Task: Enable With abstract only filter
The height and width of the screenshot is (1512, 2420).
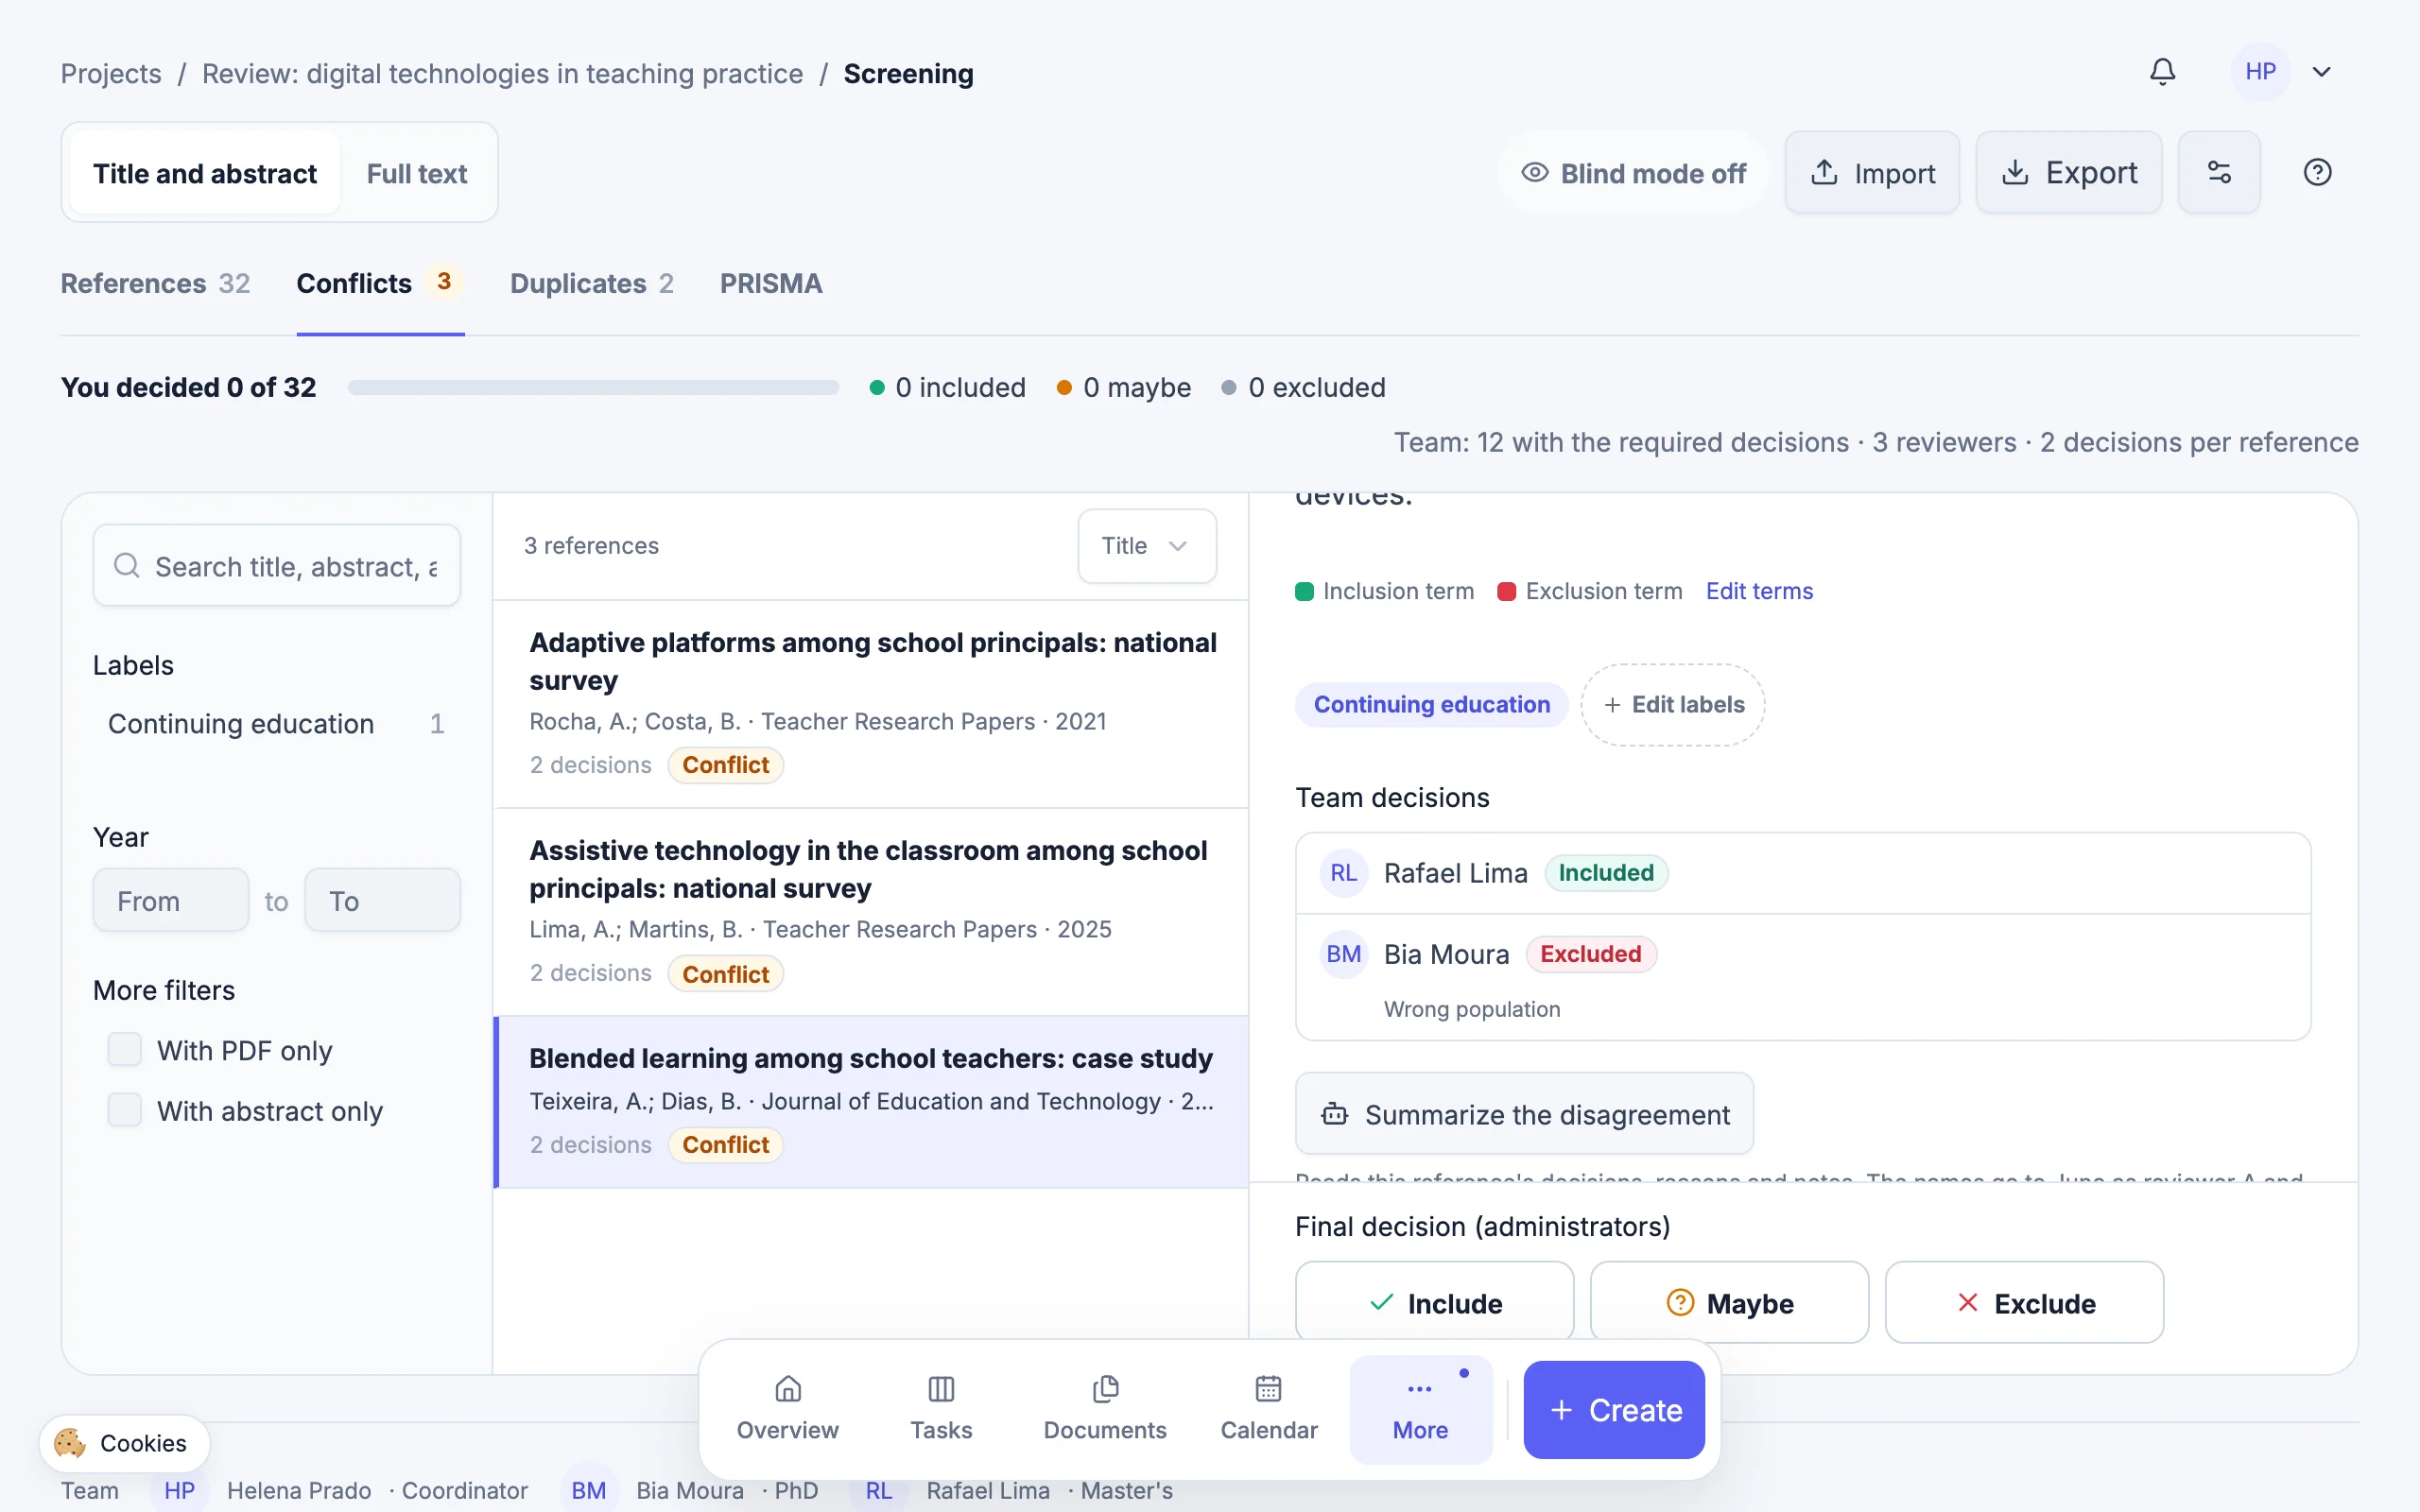Action: click(x=125, y=1110)
